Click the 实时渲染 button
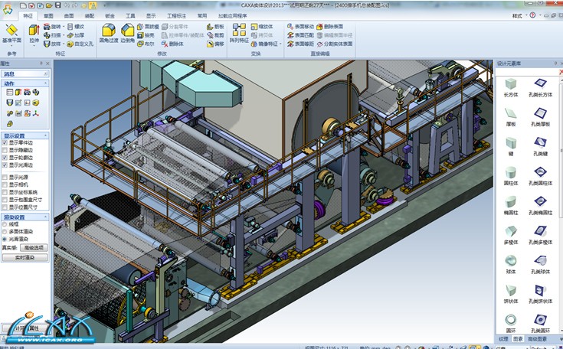Viewport: 563px width, 349px height. (x=25, y=258)
